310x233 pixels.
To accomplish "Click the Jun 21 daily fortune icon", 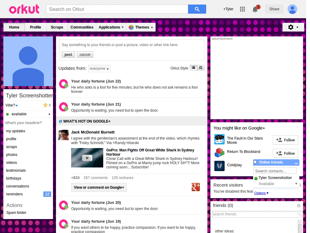I will [x=64, y=107].
